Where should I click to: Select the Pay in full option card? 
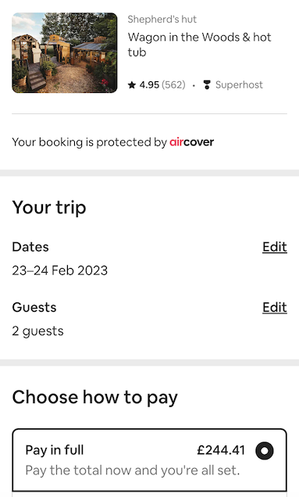[x=150, y=460]
